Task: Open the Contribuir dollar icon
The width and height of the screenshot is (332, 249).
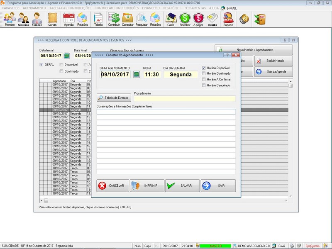Action: click(114, 19)
